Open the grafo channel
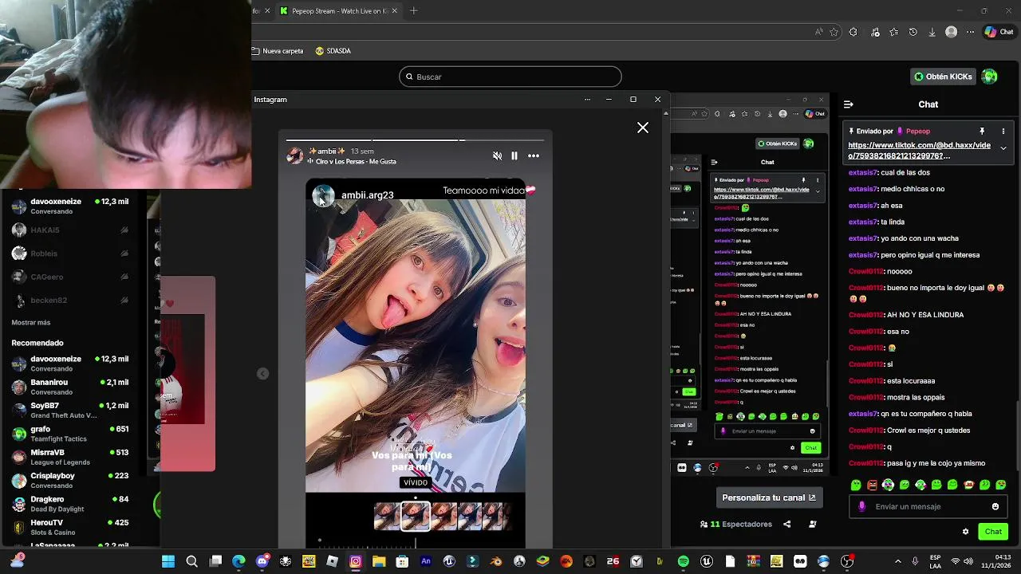 pyautogui.click(x=70, y=434)
